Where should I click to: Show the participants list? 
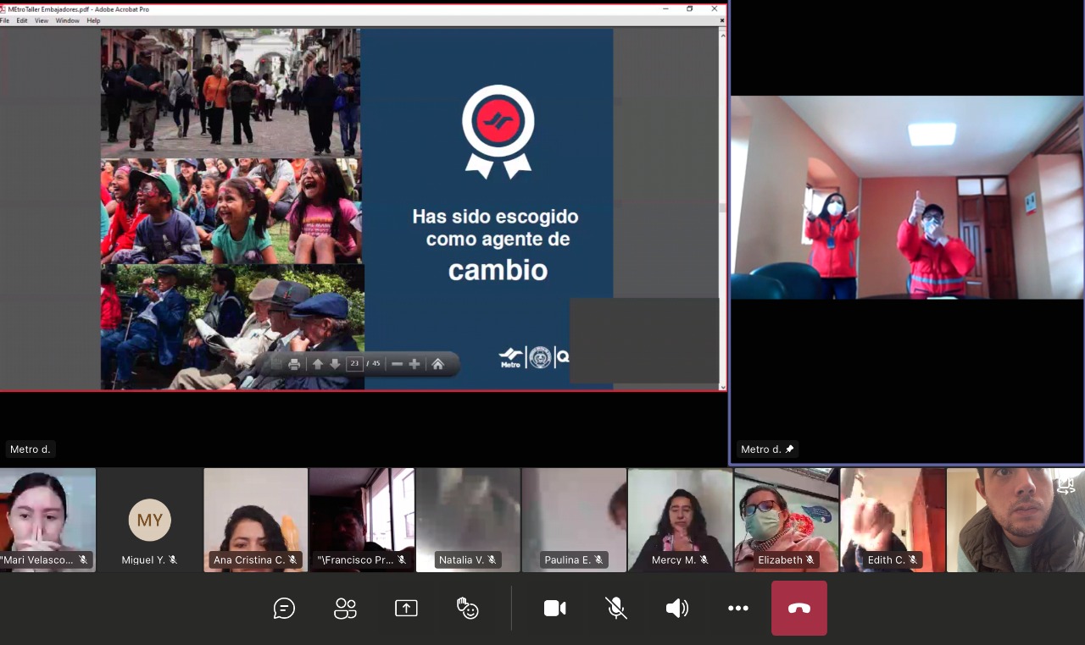click(345, 608)
